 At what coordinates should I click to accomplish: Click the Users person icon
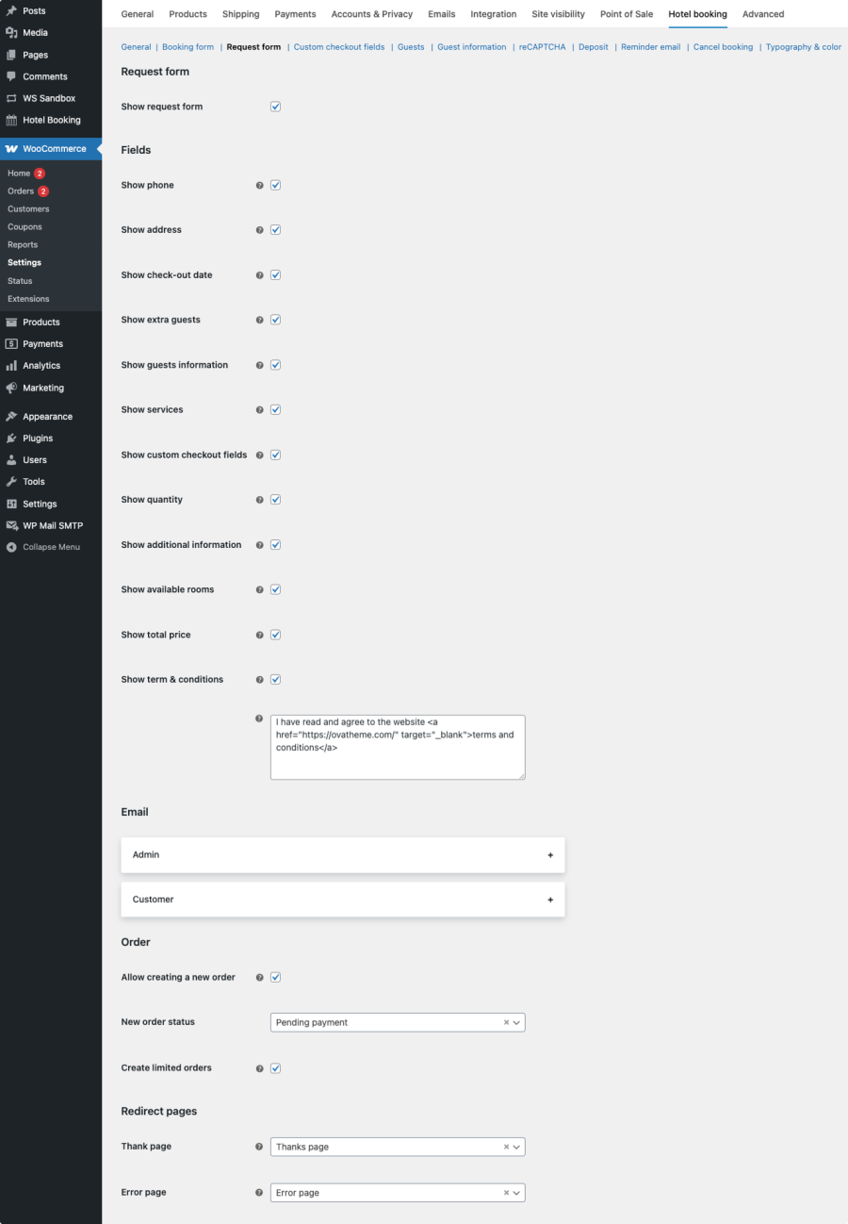point(11,460)
